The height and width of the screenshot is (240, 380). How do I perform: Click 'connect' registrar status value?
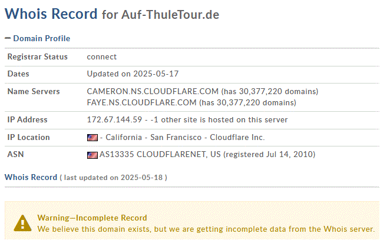tap(102, 57)
